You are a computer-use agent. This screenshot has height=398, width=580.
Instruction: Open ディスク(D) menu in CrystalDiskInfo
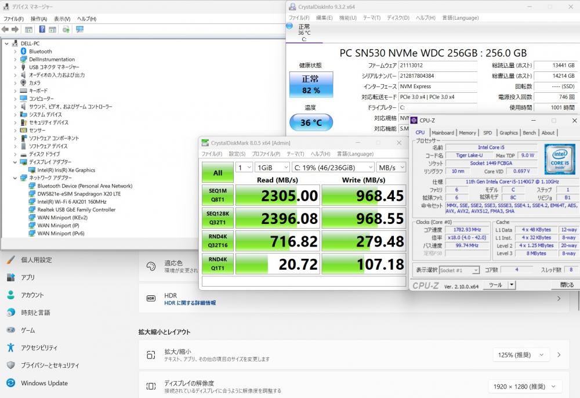[398, 18]
